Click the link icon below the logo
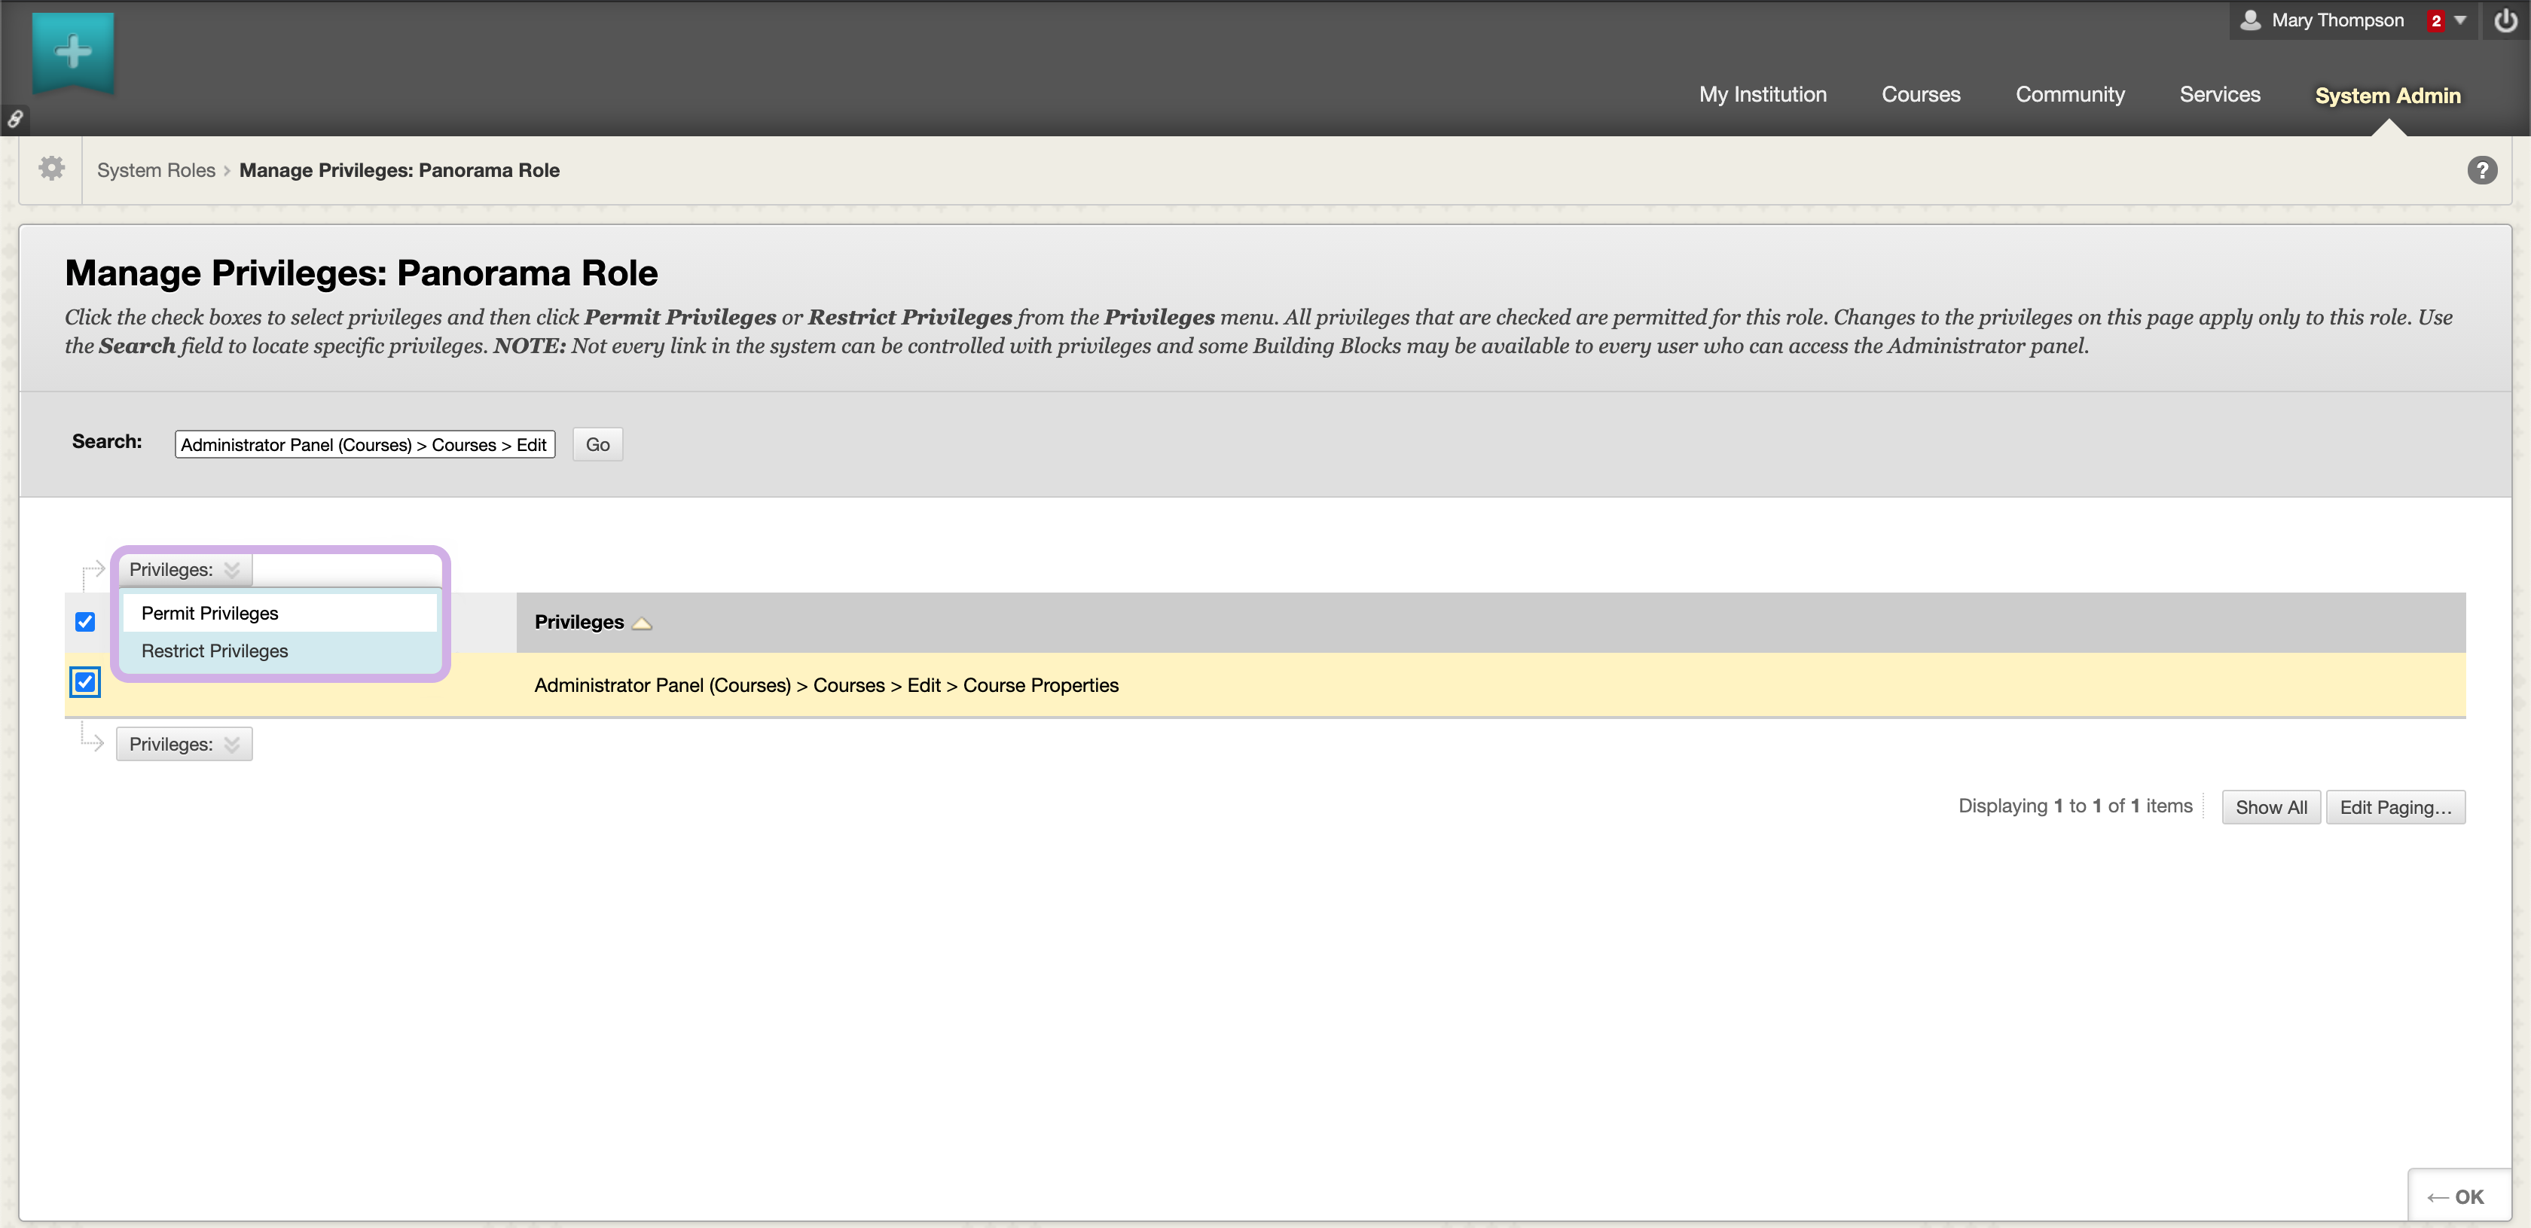The image size is (2531, 1228). click(x=15, y=119)
